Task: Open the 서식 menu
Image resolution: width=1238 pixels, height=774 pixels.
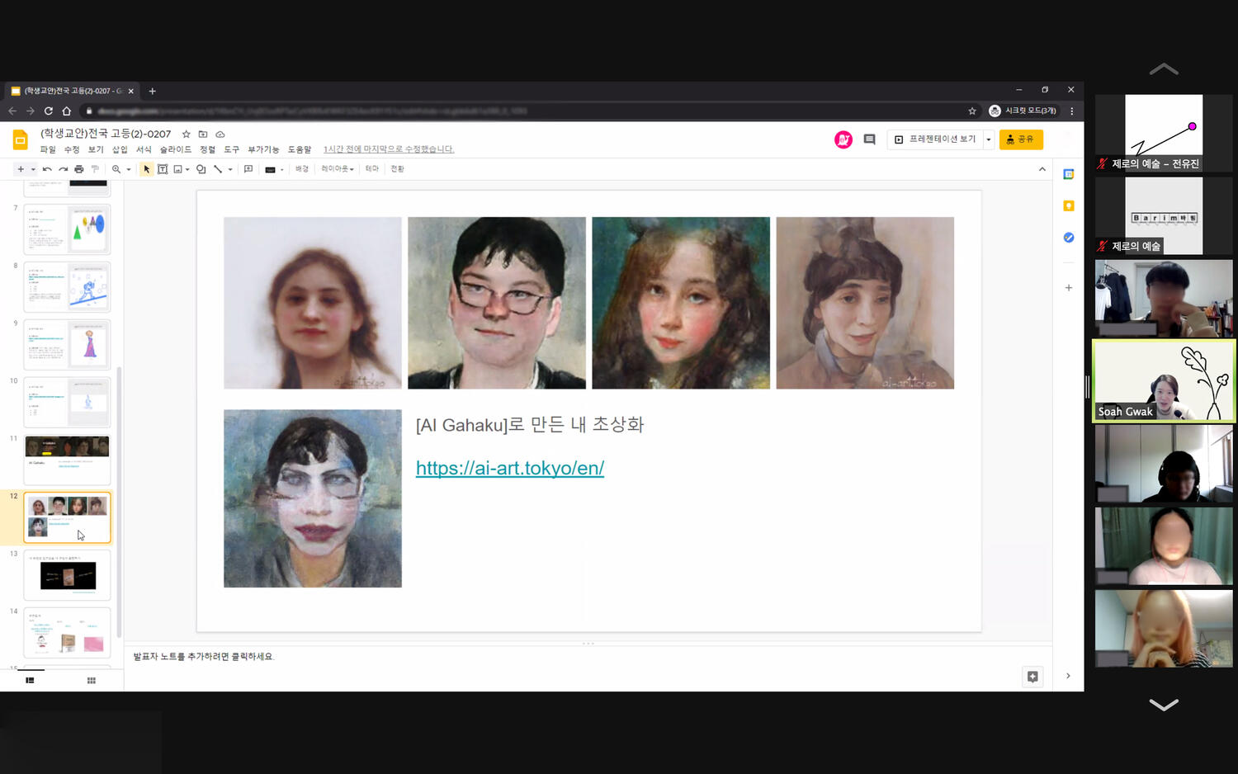Action: tap(144, 149)
